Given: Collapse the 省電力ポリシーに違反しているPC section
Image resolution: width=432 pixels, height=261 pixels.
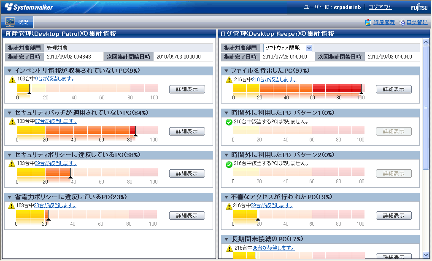Looking at the screenshot, I should click(x=10, y=197).
